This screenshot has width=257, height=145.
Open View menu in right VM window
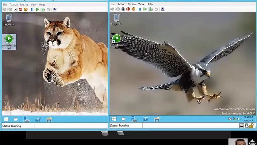(x=141, y=4)
